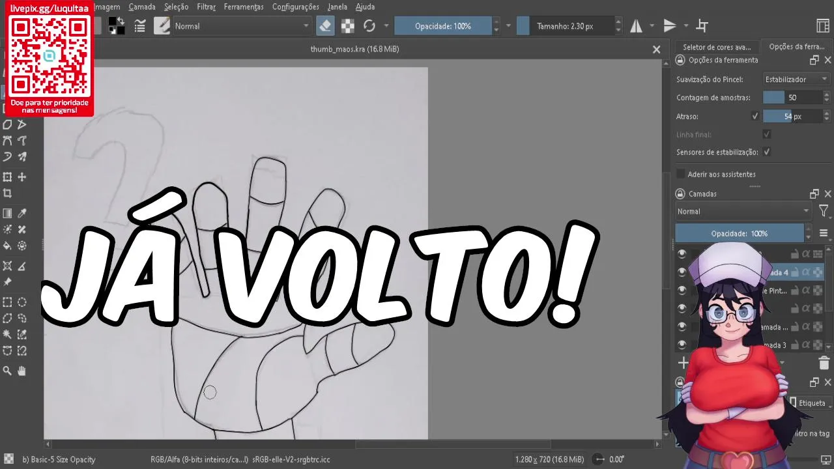
Task: Reload the original brush preset
Action: (369, 26)
